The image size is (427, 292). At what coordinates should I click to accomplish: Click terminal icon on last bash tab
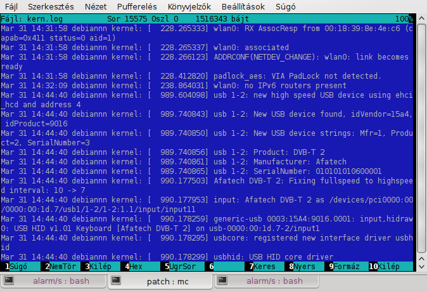222,281
